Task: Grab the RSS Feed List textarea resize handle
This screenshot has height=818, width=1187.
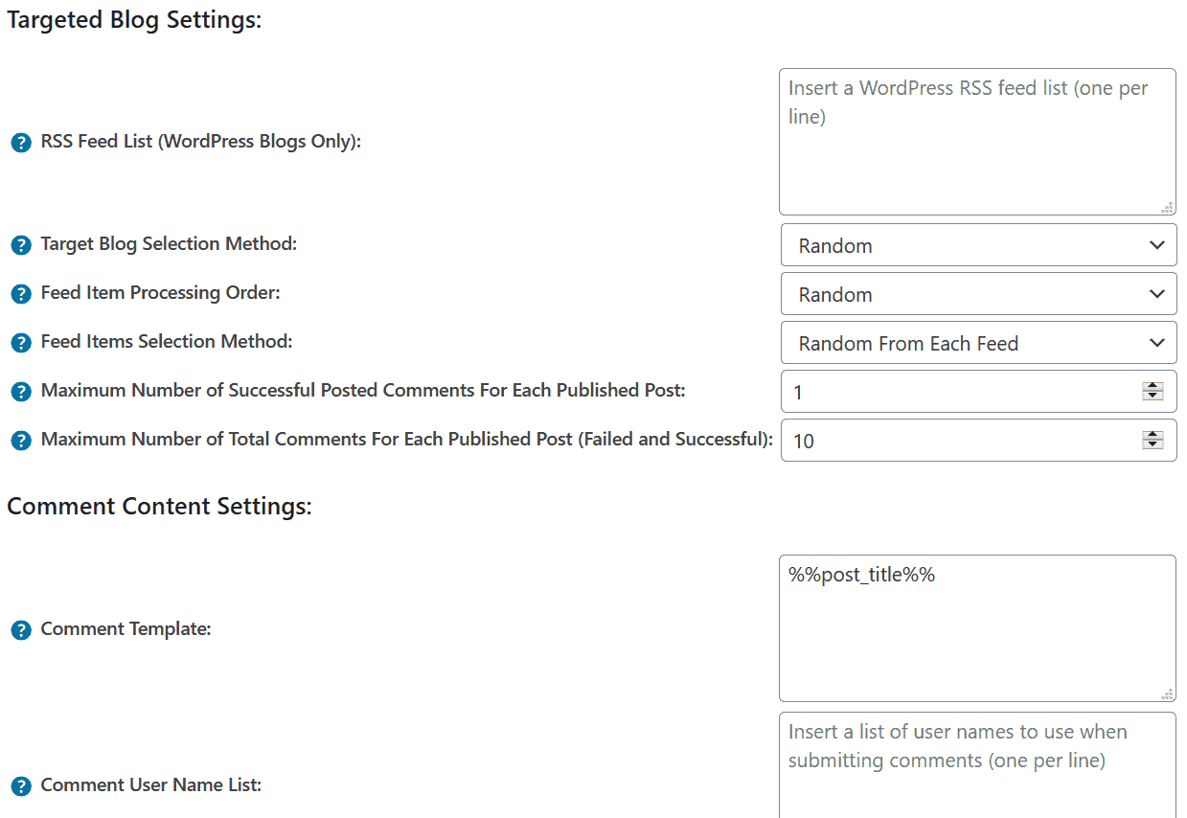Action: click(1167, 207)
